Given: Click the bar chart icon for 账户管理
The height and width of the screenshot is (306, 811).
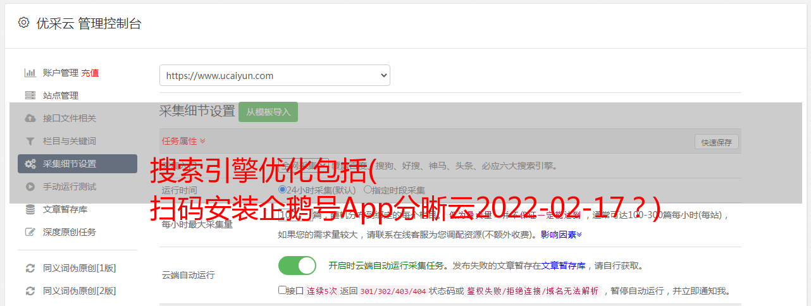Looking at the screenshot, I should pos(30,73).
